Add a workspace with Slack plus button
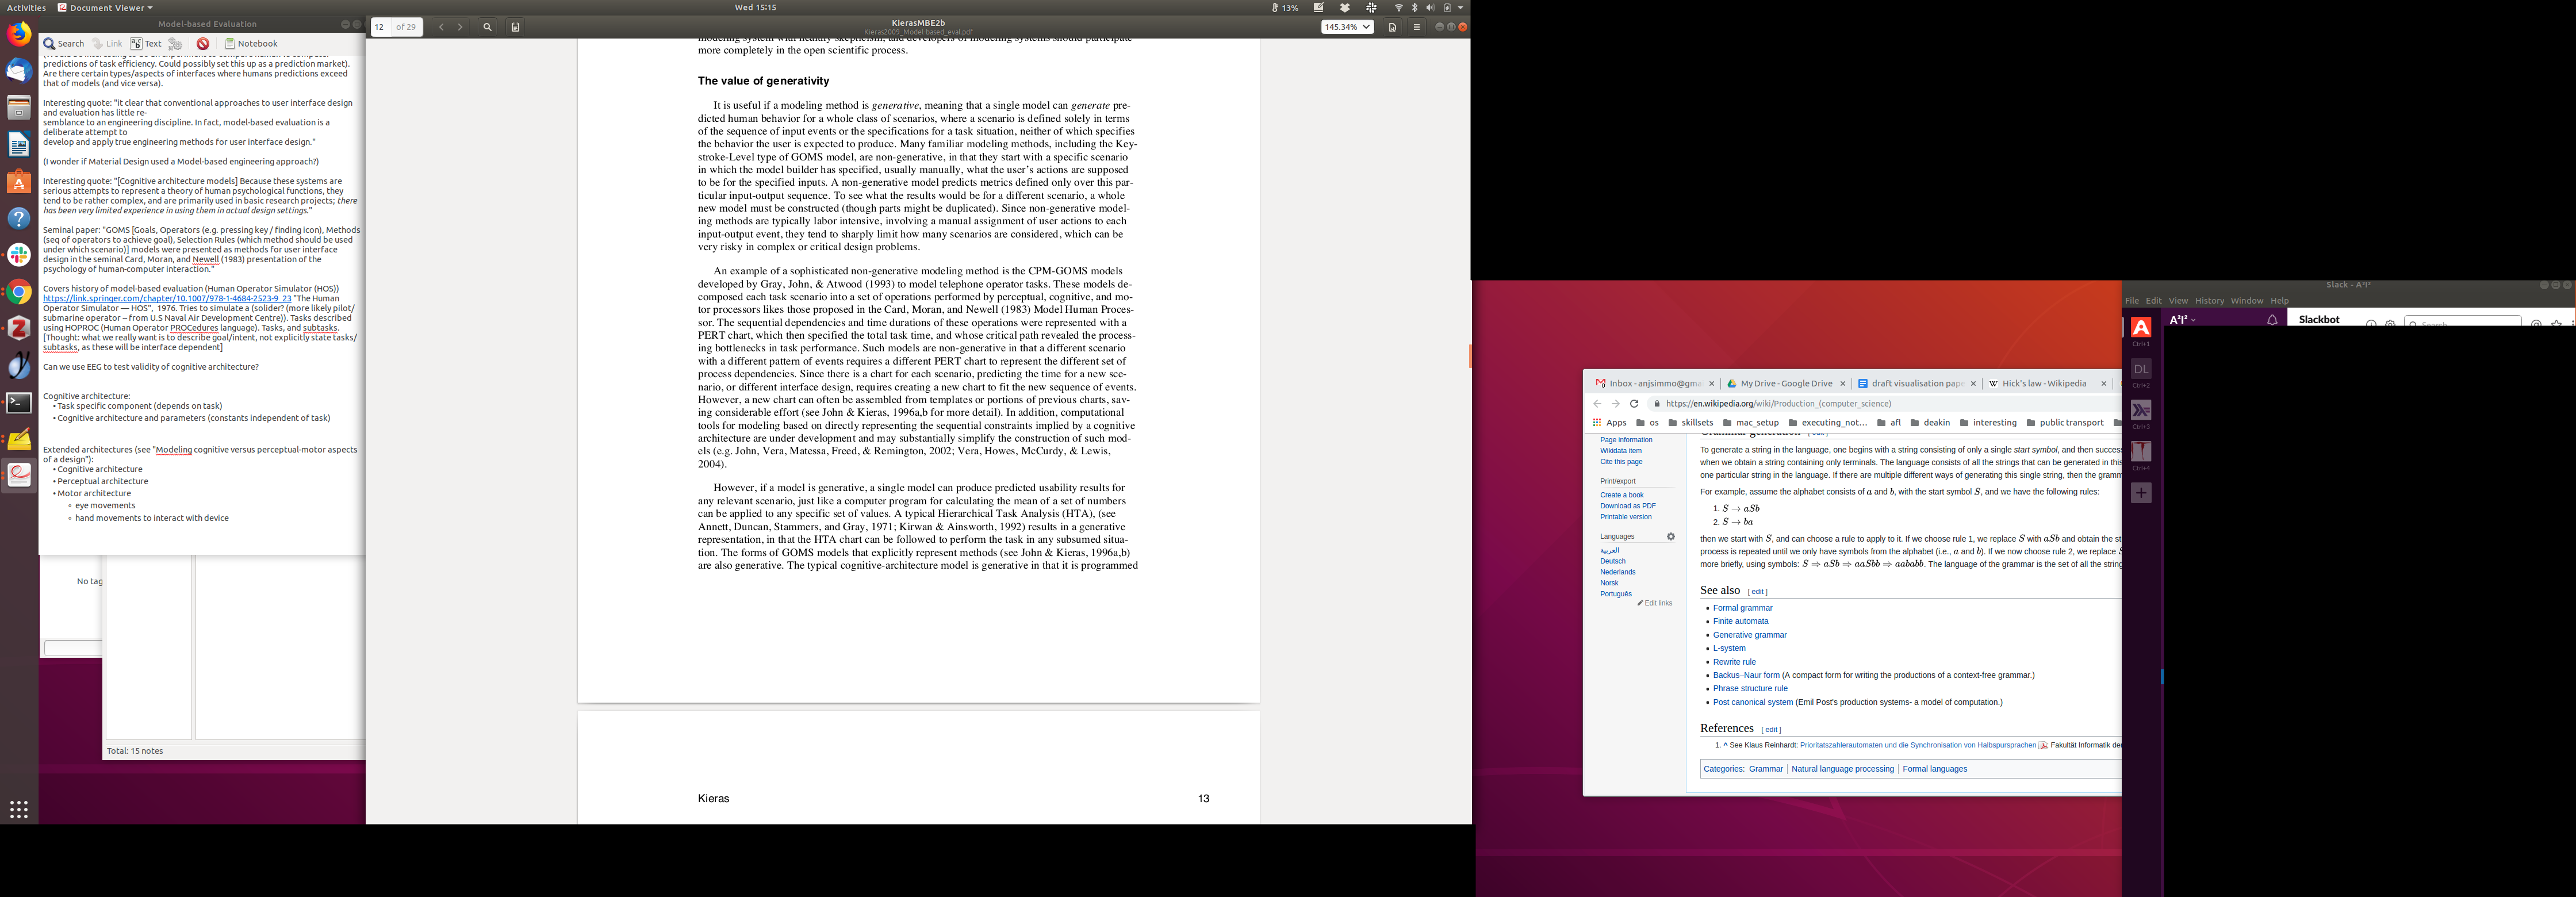The height and width of the screenshot is (897, 2576). [2141, 493]
